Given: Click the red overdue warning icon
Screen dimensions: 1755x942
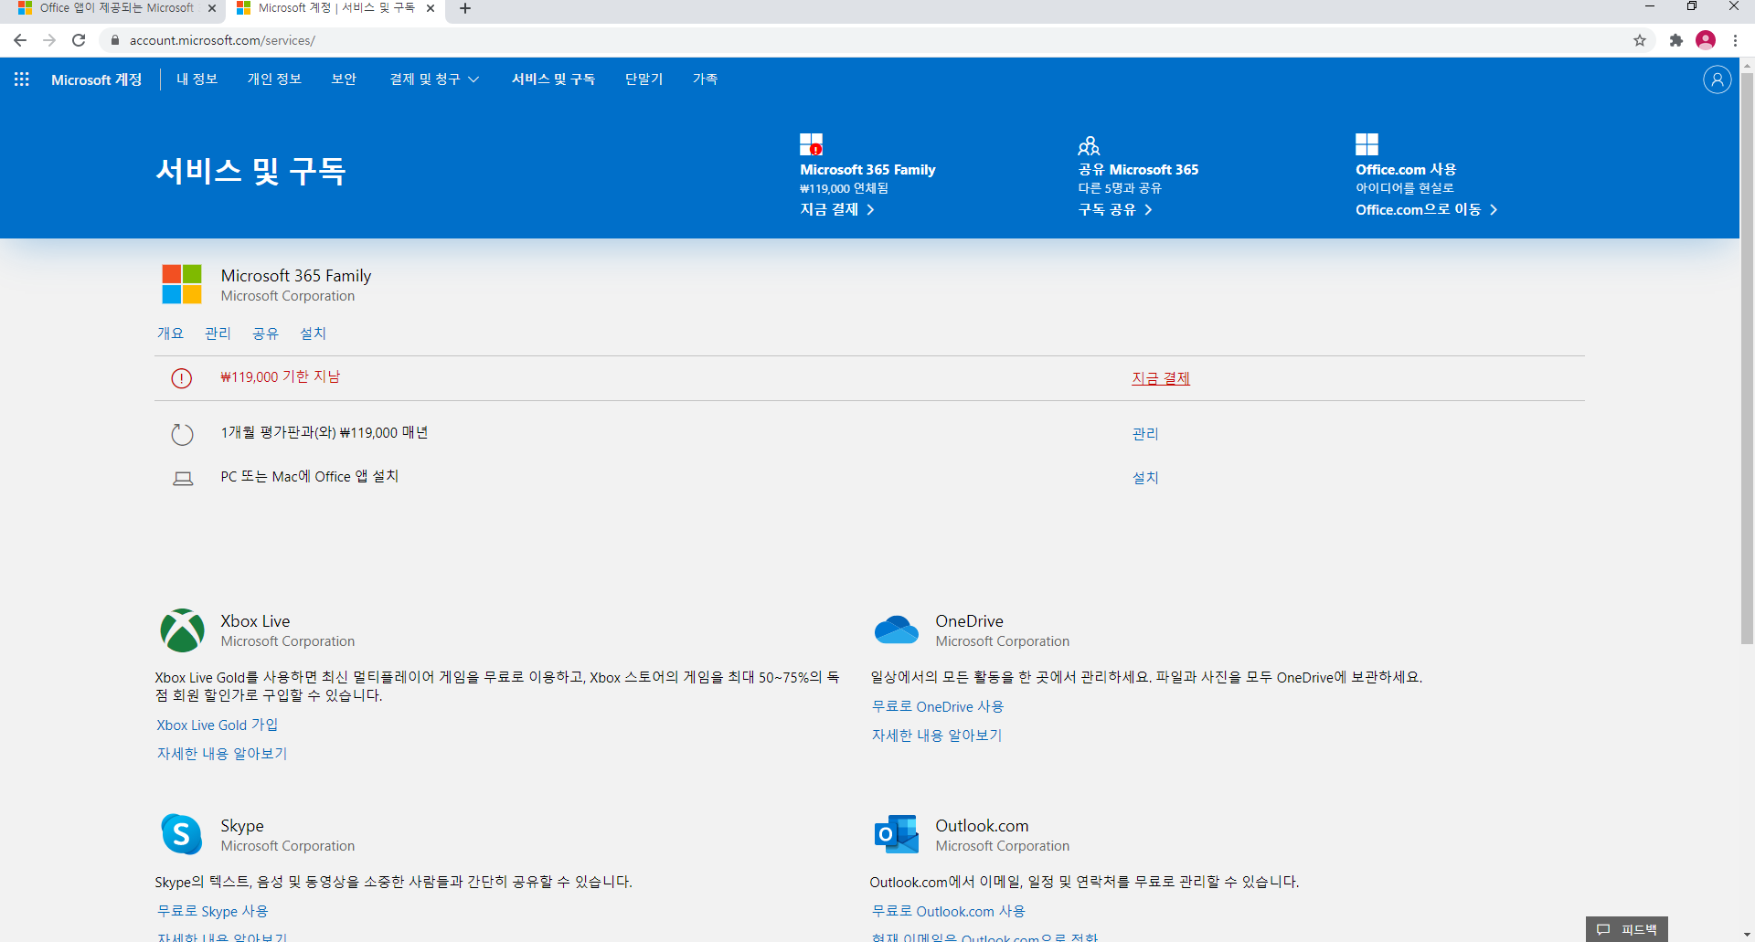Looking at the screenshot, I should pos(182,378).
